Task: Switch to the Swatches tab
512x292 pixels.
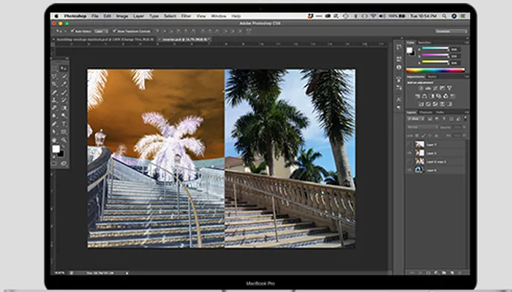Action: pyautogui.click(x=424, y=42)
